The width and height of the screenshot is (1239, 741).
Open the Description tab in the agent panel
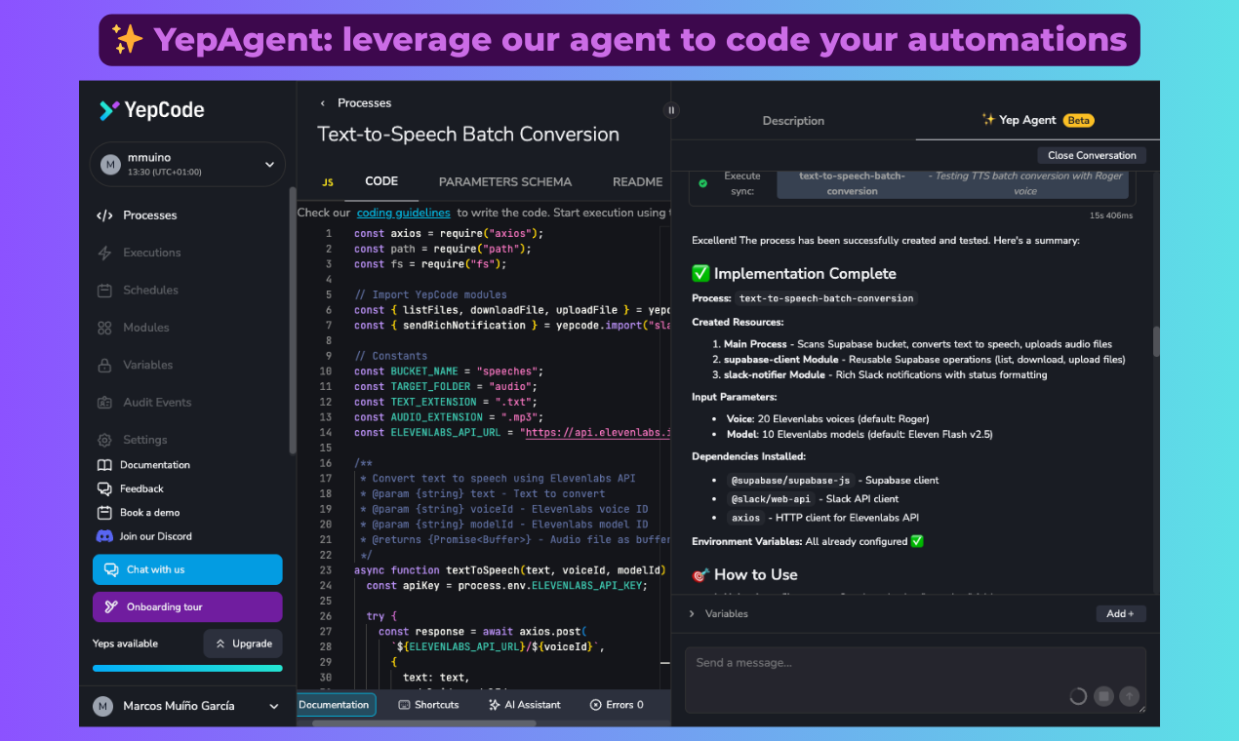coord(793,120)
